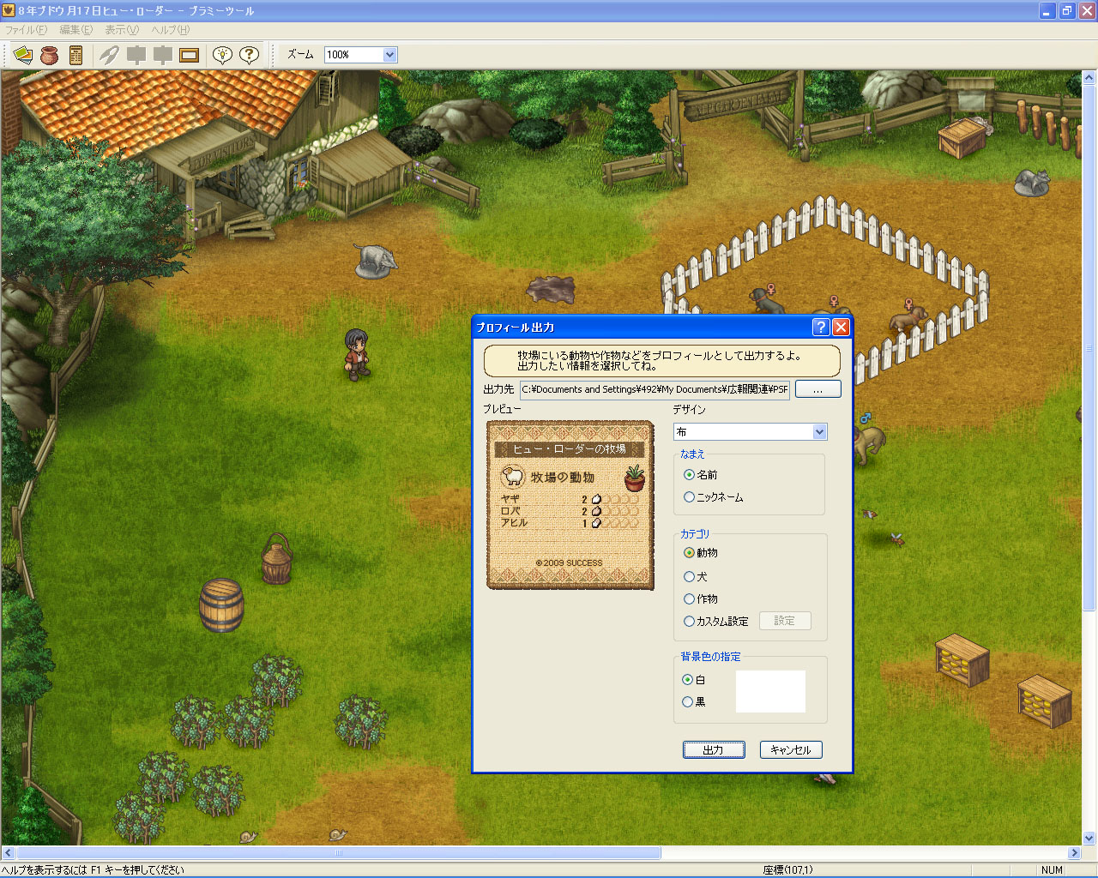Click the clay pot toolbar icon
1098x878 pixels.
pyautogui.click(x=50, y=55)
